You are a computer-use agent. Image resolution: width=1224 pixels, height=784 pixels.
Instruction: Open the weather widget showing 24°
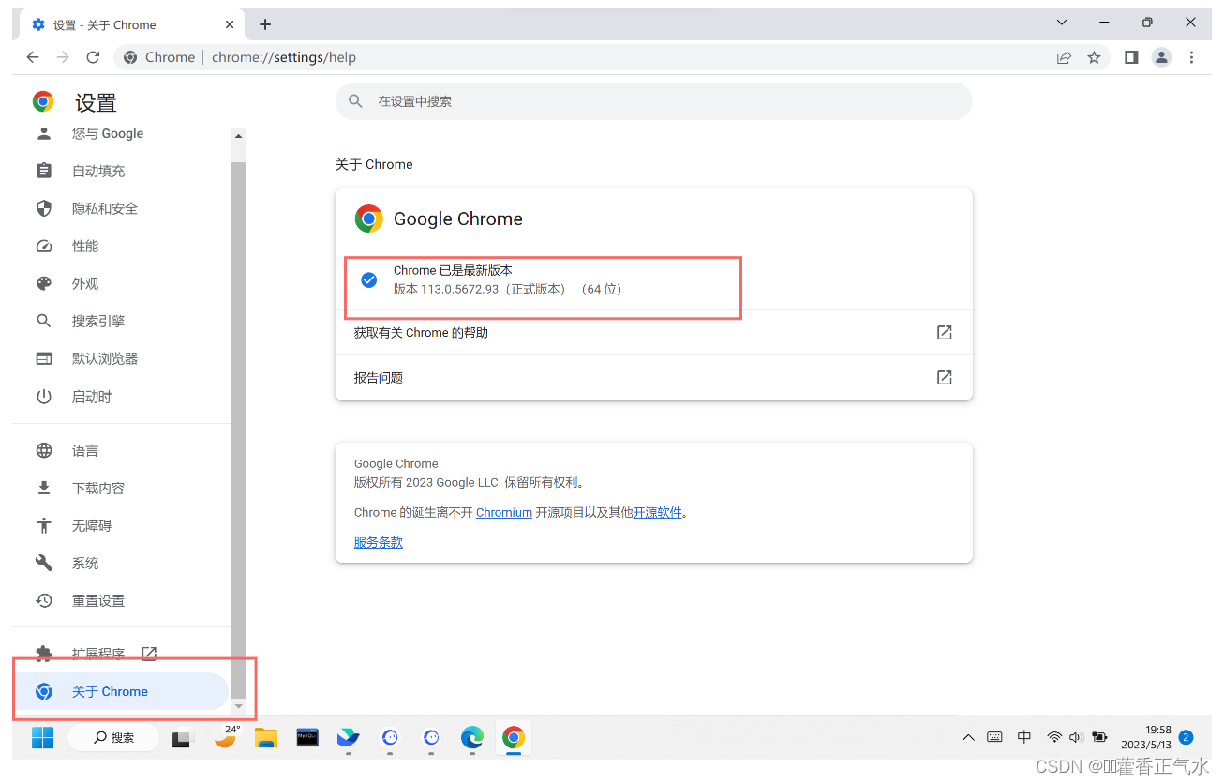(x=225, y=737)
